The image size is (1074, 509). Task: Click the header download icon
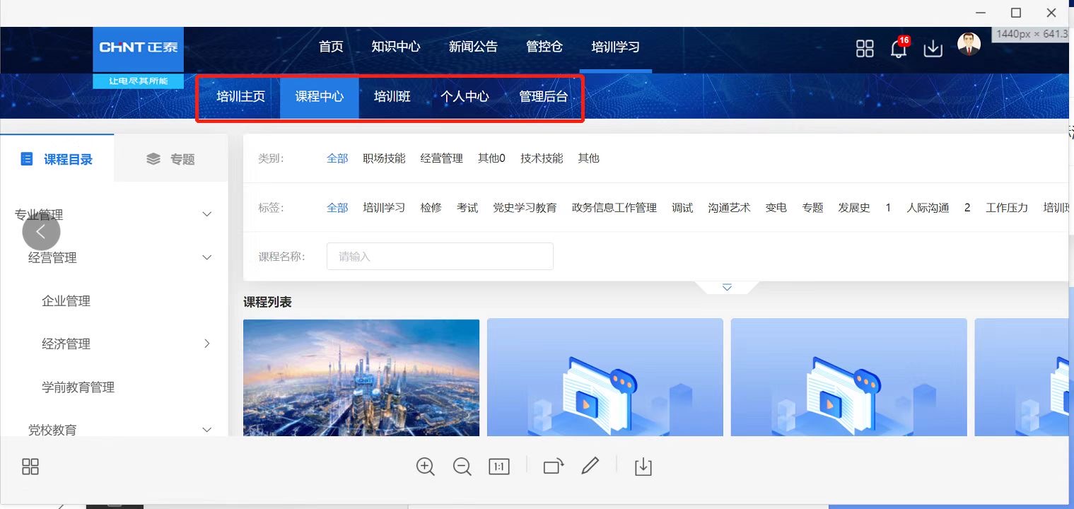(x=933, y=49)
